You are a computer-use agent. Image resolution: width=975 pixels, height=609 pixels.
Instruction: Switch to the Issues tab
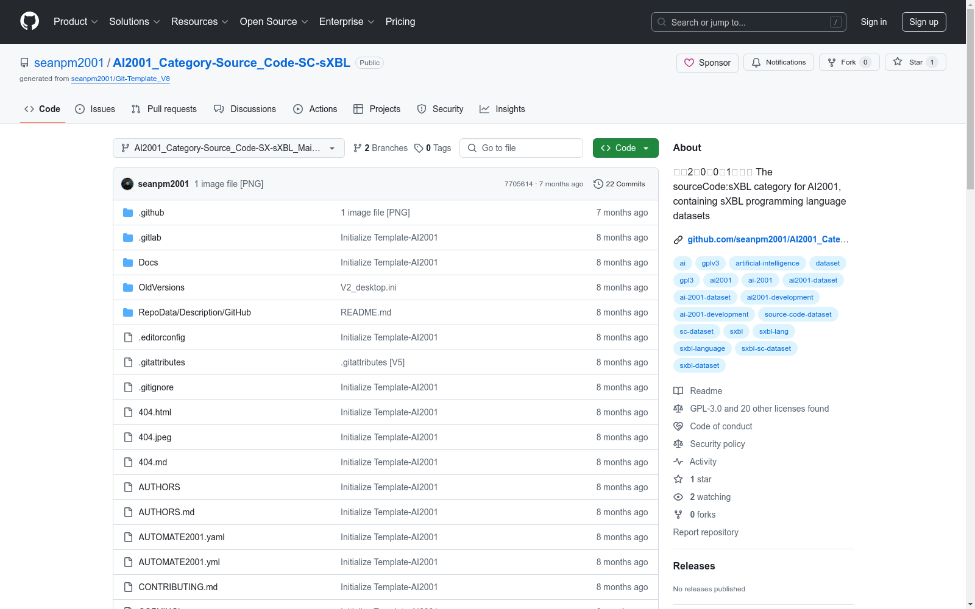pos(95,109)
